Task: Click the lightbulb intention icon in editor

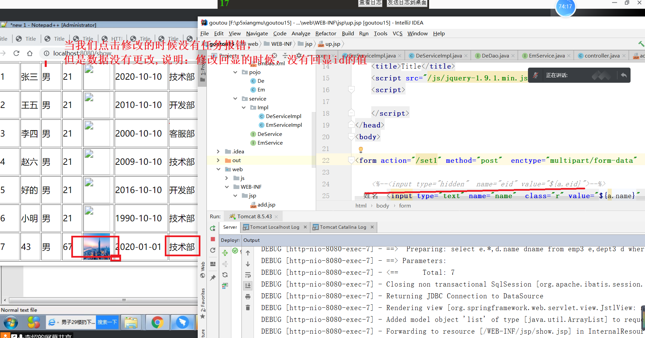Action: click(361, 149)
